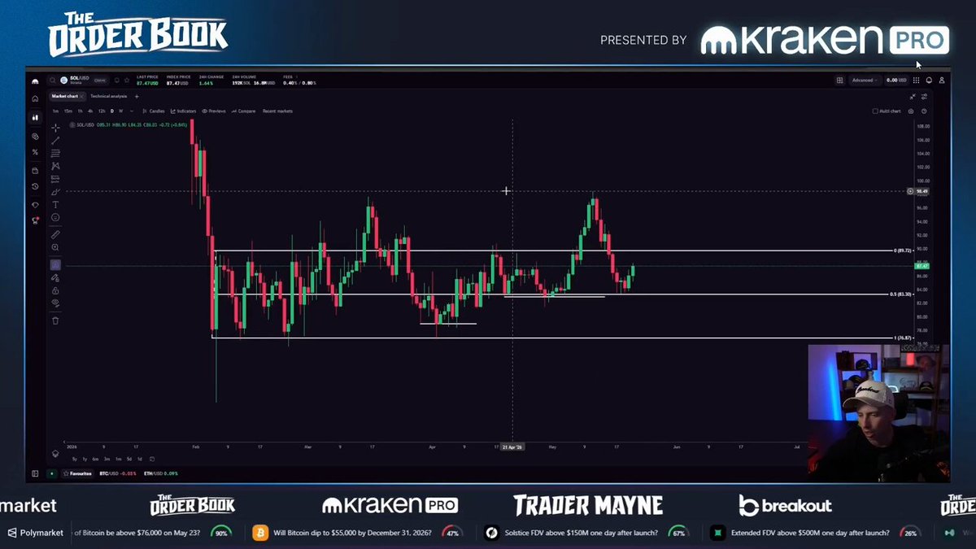Collapse chart with shrink arrows icon
This screenshot has height=549, width=976.
tap(913, 97)
